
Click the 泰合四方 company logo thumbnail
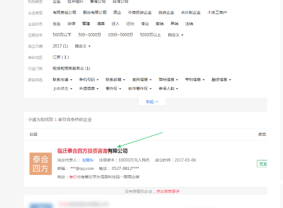[x=41, y=164]
